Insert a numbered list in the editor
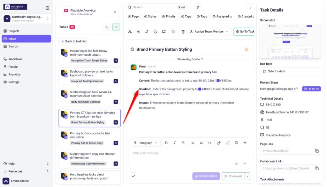 (x=201, y=143)
